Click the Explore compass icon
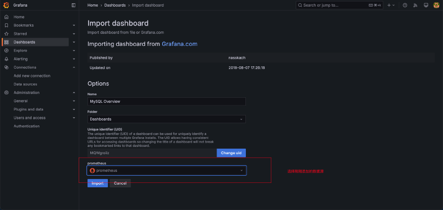 click(7, 51)
